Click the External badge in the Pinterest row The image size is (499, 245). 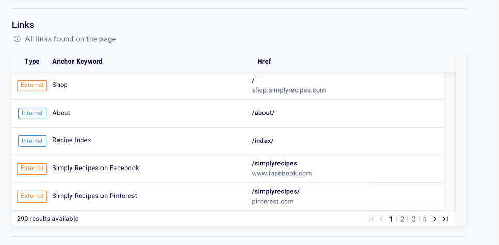point(32,196)
